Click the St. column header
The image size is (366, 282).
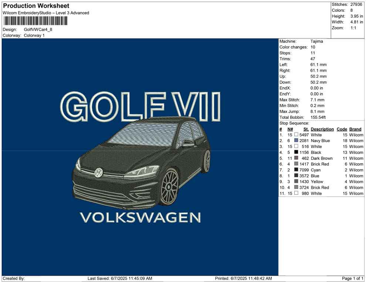(x=306, y=129)
